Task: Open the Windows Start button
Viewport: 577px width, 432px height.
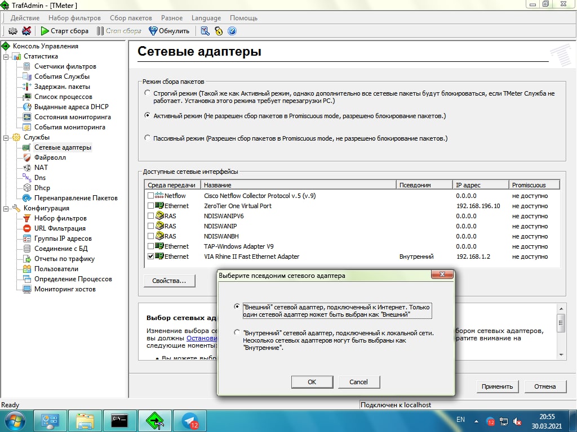Action: [x=15, y=421]
